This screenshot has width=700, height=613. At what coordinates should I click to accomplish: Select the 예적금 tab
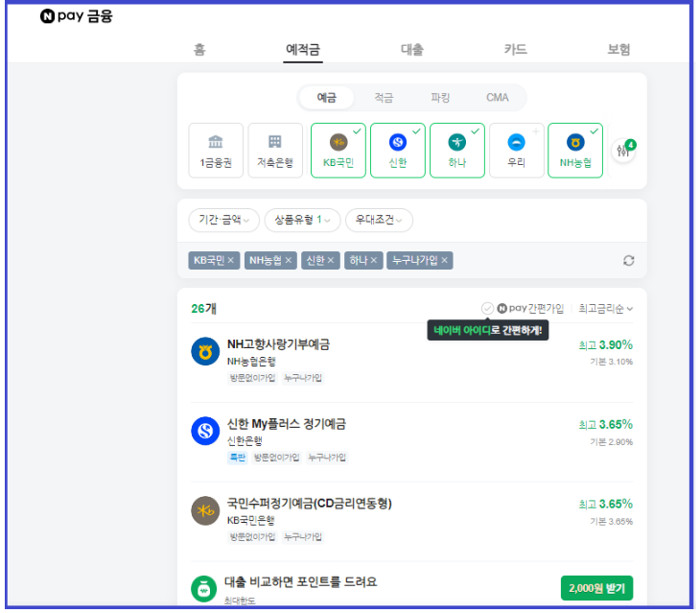[303, 49]
